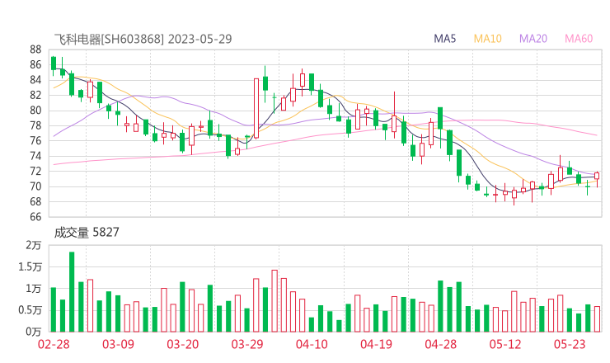This screenshot has width=610, height=363.
Task: Click the 03-29 date axis label
Action: tap(247, 344)
